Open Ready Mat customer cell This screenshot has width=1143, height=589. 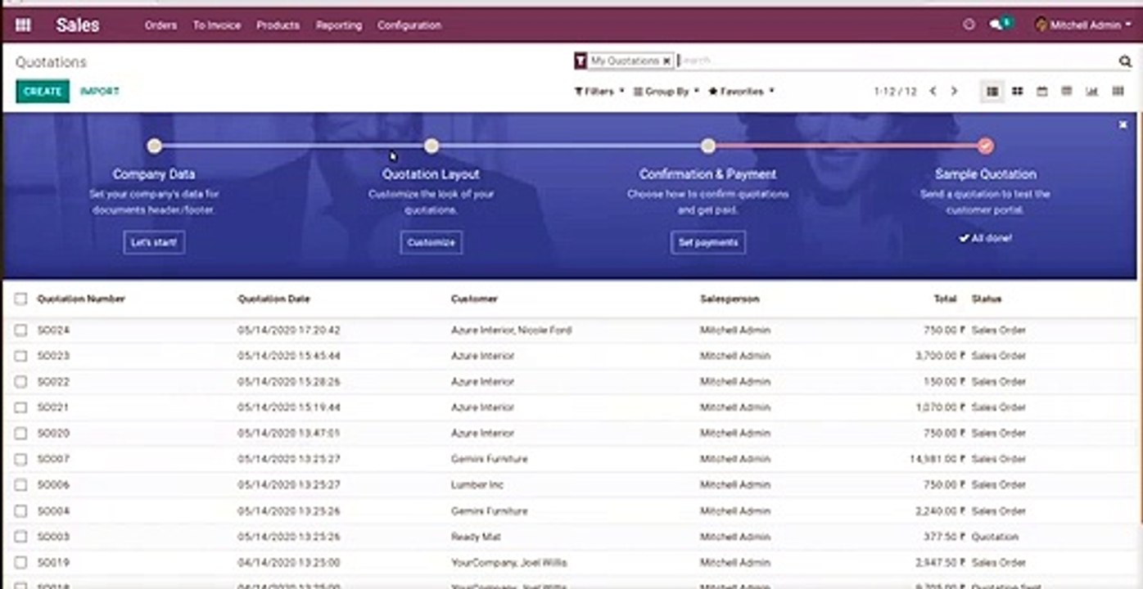(476, 537)
